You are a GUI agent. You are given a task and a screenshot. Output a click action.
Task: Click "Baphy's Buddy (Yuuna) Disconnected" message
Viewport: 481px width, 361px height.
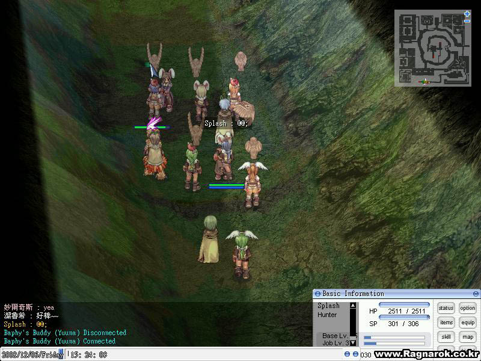pos(65,333)
